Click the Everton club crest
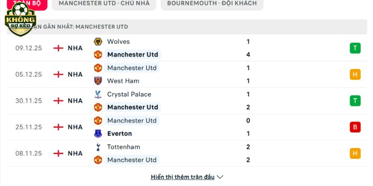 [98, 133]
